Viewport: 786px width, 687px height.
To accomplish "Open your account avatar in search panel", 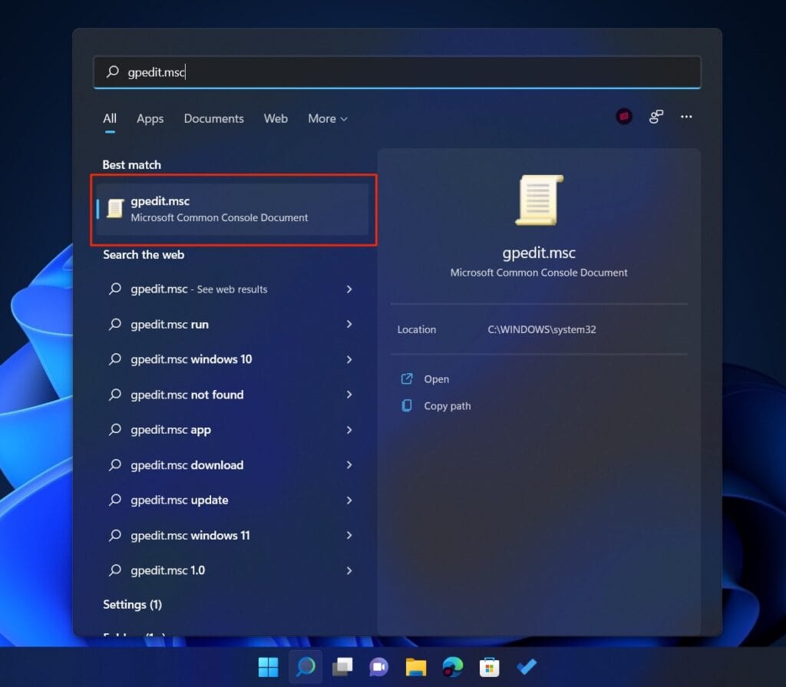I will pos(623,116).
